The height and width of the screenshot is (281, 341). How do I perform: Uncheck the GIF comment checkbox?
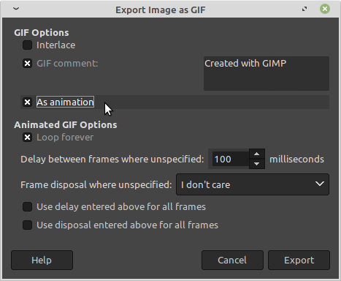point(27,64)
